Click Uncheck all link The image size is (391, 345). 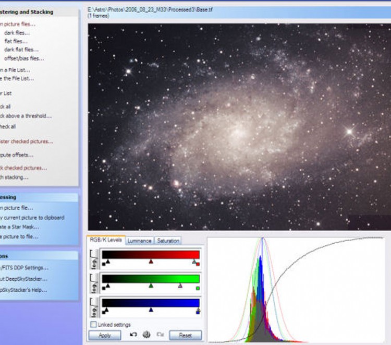coord(8,126)
